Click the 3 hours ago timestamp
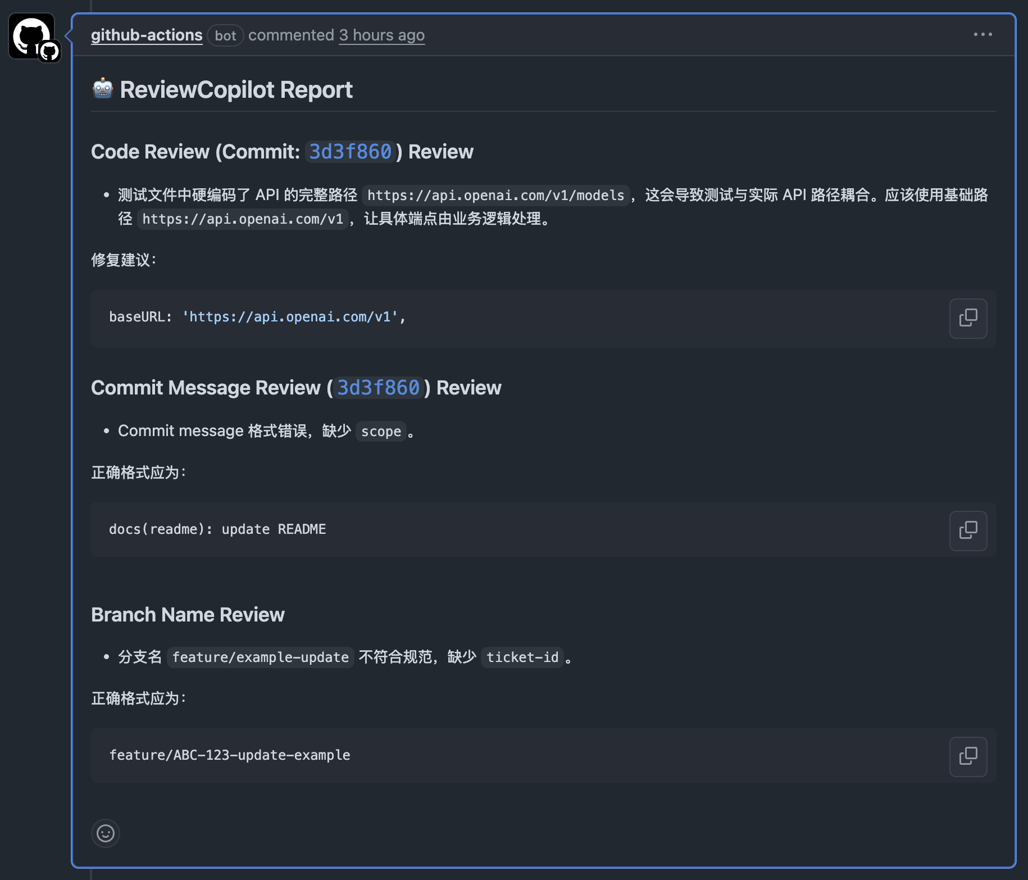This screenshot has width=1028, height=880. tap(381, 35)
